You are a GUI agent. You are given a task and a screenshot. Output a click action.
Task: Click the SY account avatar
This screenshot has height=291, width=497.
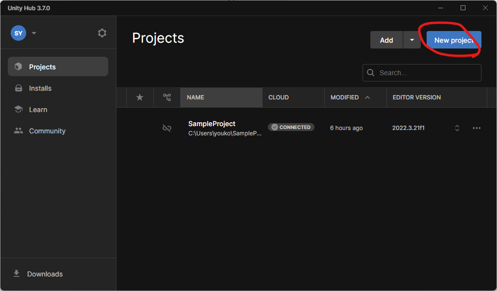pyautogui.click(x=18, y=33)
